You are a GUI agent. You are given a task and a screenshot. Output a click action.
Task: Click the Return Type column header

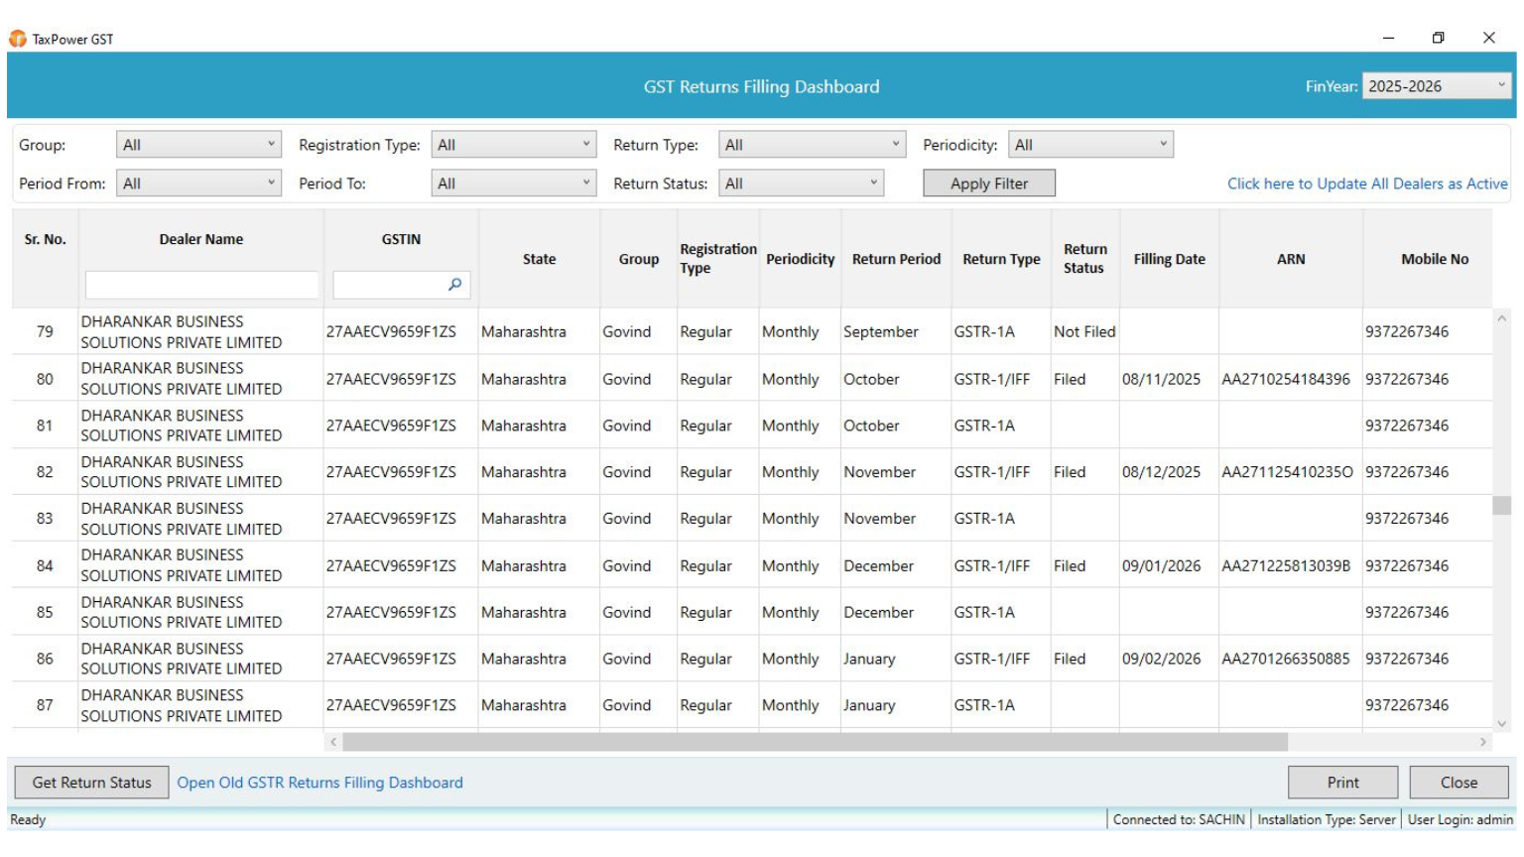tap(1001, 259)
